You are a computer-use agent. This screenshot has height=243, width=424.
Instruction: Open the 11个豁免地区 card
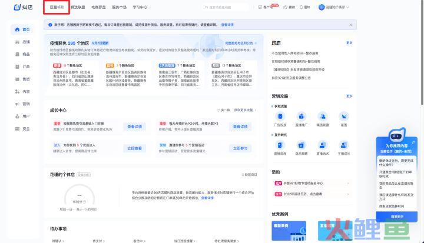point(74,75)
